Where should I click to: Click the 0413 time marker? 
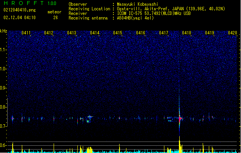[72, 33]
